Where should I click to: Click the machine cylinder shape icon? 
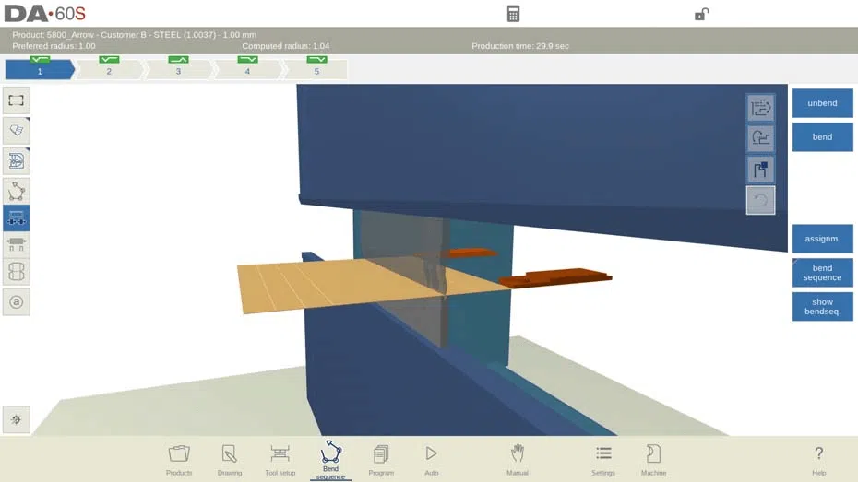17,272
